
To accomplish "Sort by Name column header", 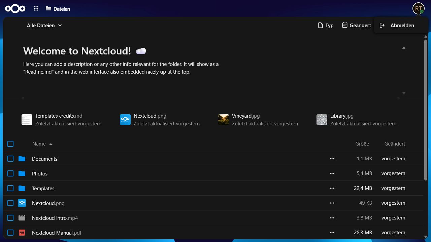I will (42, 144).
